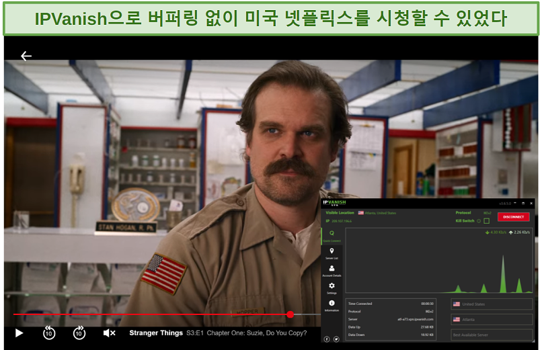Click the Atlanta, United States visible location text
Image resolution: width=542 pixels, height=350 pixels.
(x=381, y=213)
